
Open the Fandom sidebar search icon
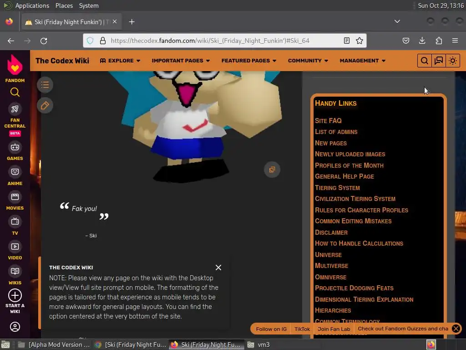pyautogui.click(x=15, y=92)
